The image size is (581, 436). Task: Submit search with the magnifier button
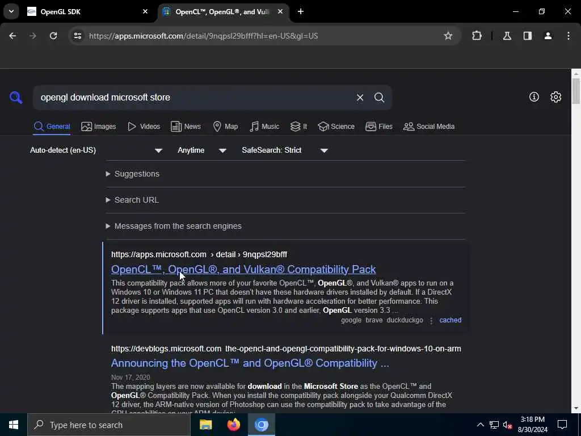pos(379,98)
